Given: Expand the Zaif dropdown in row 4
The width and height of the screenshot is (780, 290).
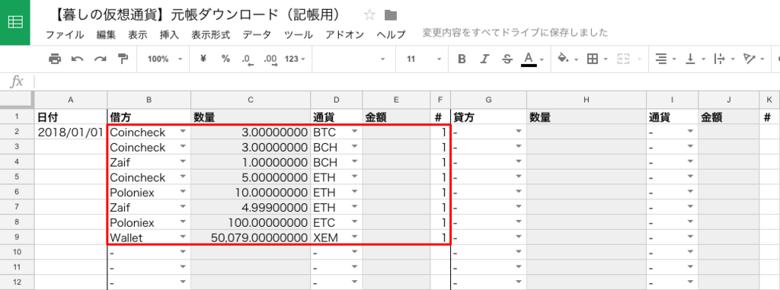Looking at the screenshot, I should pos(184,161).
